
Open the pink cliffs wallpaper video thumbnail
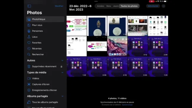coord(117,46)
